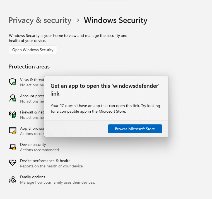Browse Microsoft Store from the dialog
Viewport: 212px width, 199px height.
point(135,129)
